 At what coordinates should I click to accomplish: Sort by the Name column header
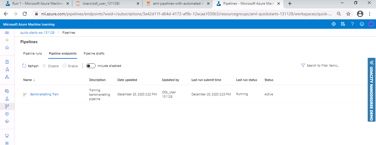29,80
